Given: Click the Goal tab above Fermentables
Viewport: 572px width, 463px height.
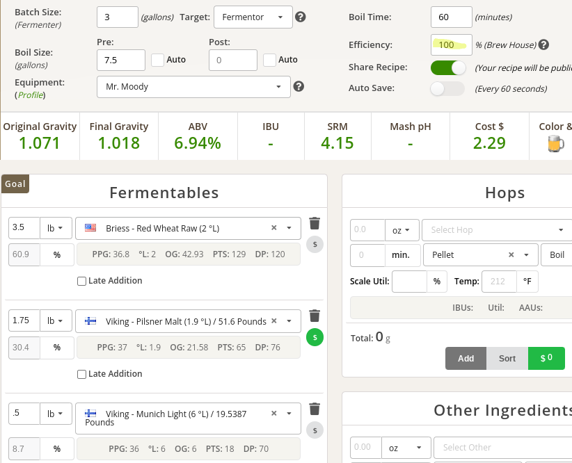Looking at the screenshot, I should tap(15, 184).
